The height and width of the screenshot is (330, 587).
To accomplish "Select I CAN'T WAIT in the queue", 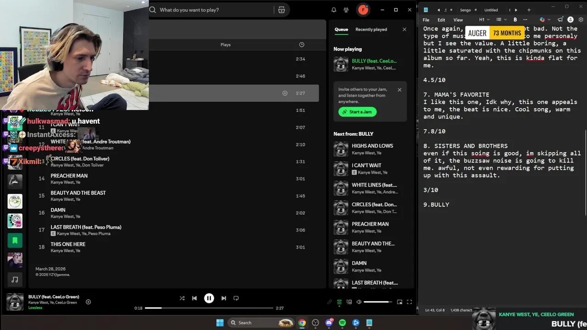I will 371,169.
